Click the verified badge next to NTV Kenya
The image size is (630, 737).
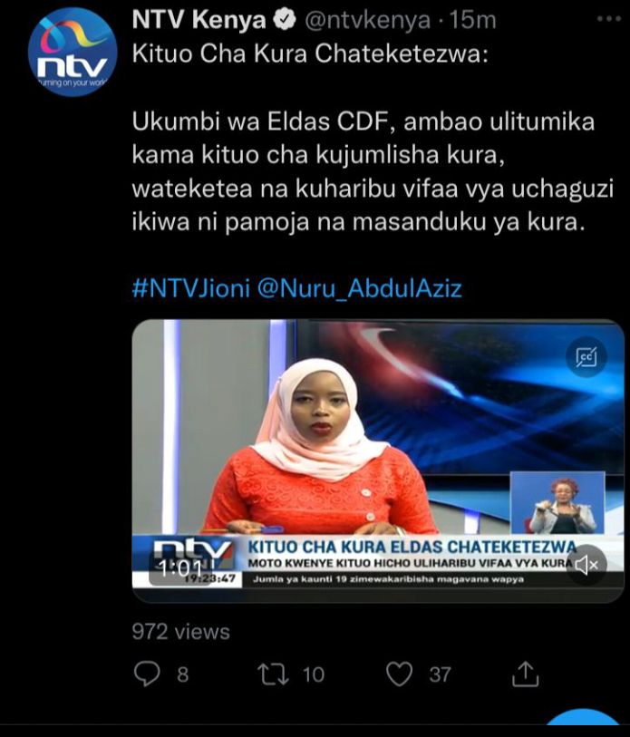[x=285, y=20]
